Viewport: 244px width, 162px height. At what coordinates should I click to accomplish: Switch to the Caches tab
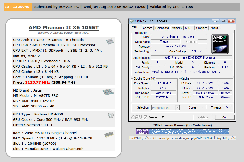pos(148,28)
